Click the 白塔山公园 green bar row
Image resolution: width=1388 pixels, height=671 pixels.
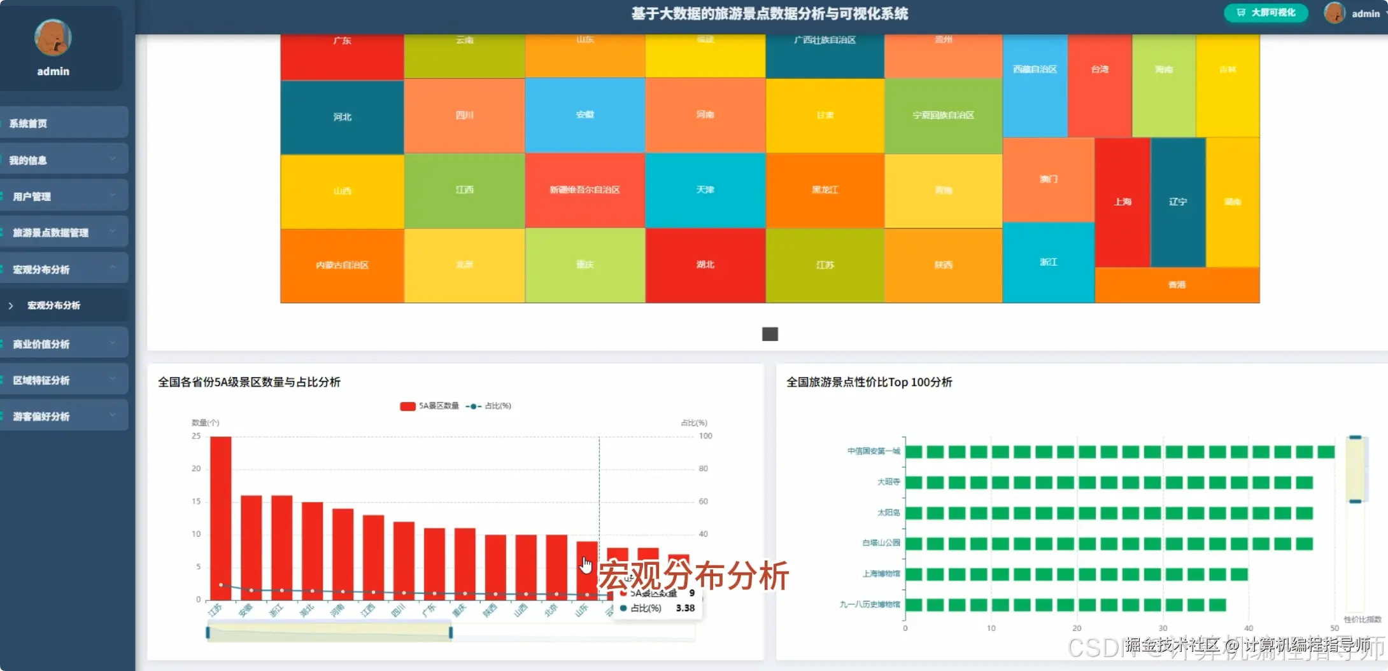[1108, 543]
